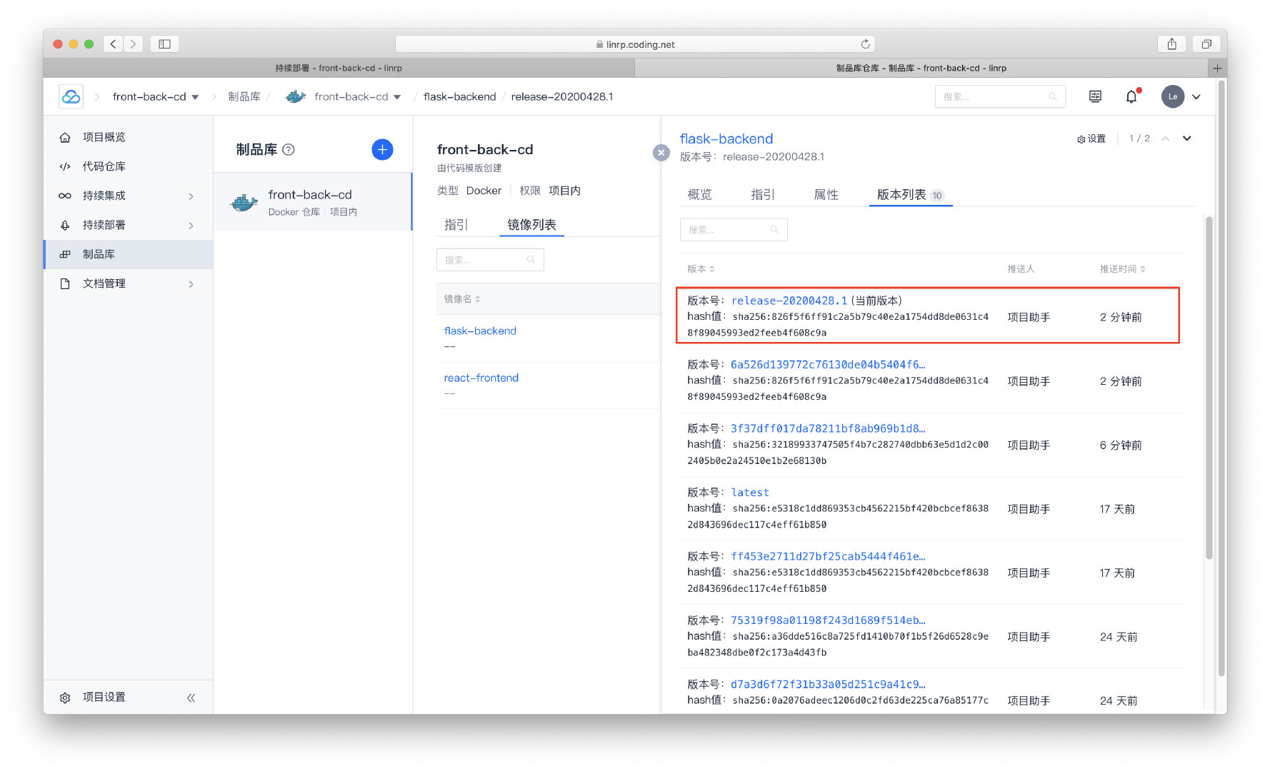Expand the 文档管理 submenu chevron

(x=191, y=284)
